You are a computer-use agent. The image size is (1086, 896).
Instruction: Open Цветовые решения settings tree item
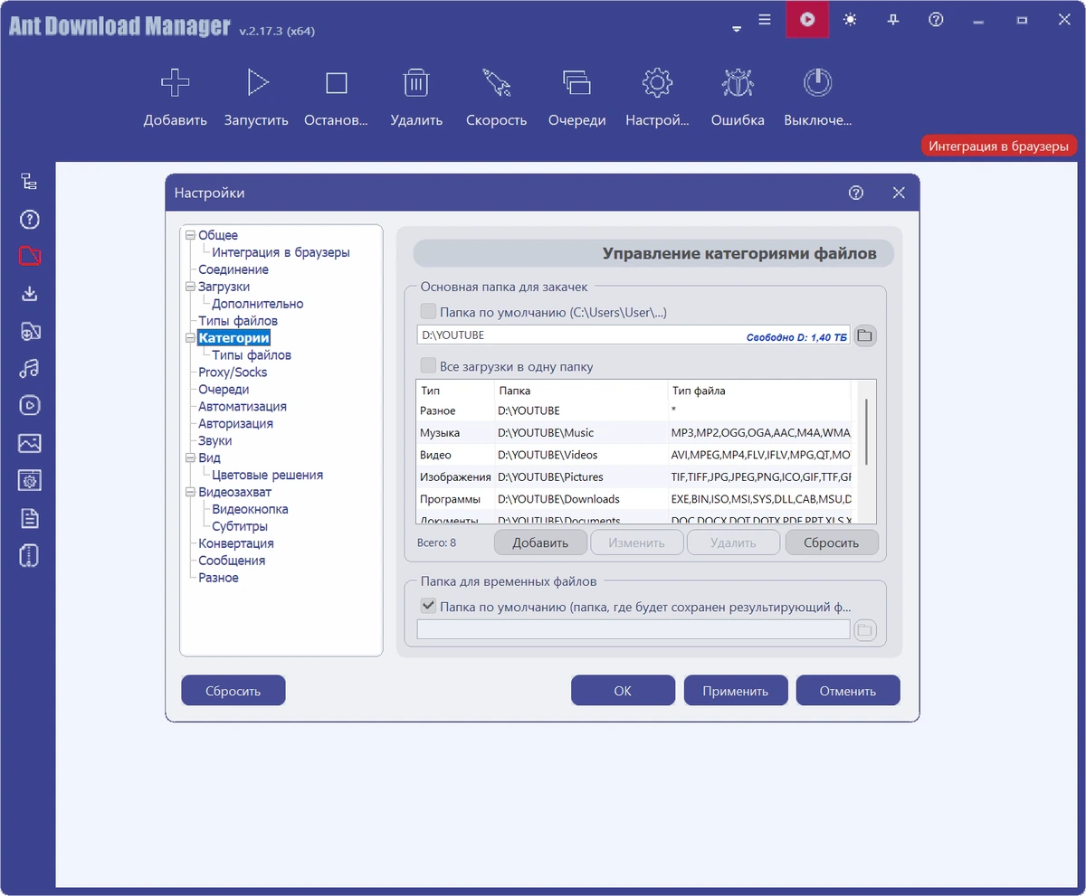(x=267, y=475)
